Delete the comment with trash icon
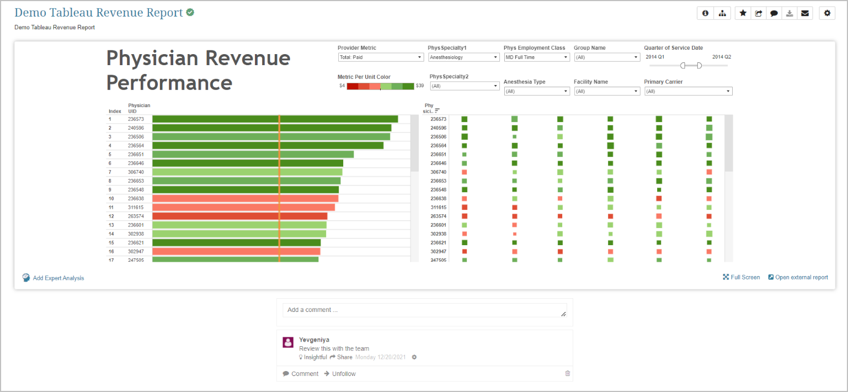Image resolution: width=848 pixels, height=392 pixels. click(568, 374)
